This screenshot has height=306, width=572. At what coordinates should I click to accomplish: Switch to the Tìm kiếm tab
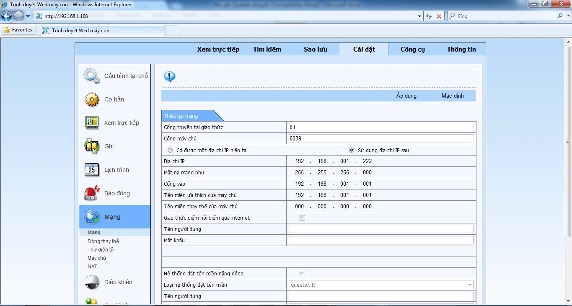pyautogui.click(x=267, y=49)
